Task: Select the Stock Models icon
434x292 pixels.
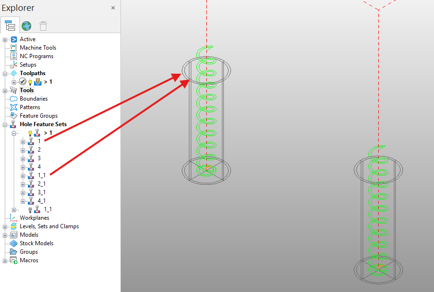Action: (x=13, y=243)
